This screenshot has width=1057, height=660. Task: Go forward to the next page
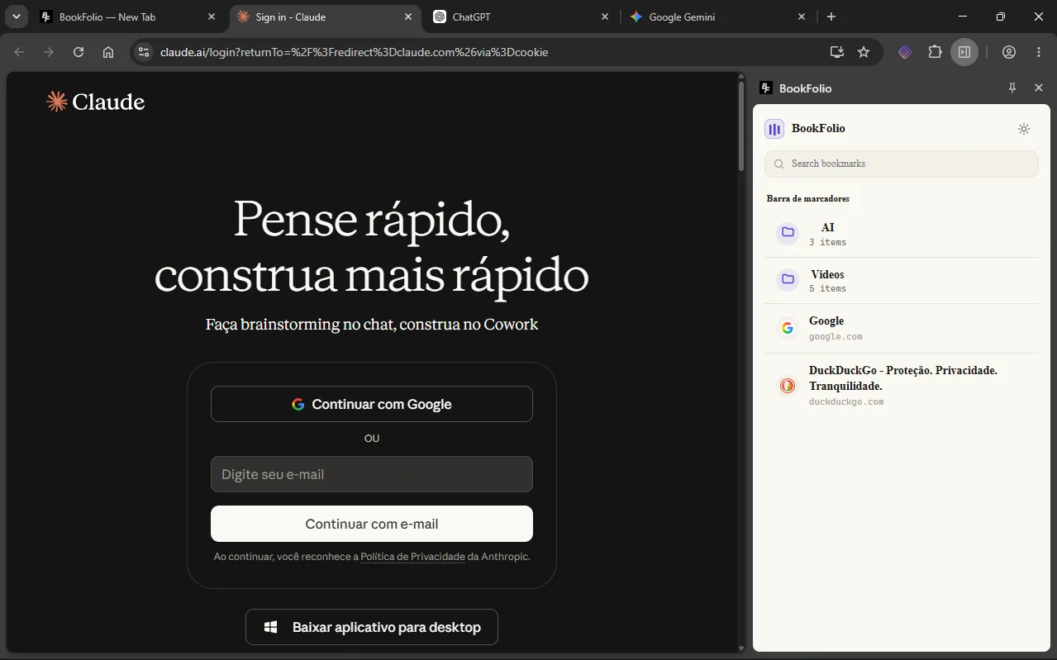[49, 52]
